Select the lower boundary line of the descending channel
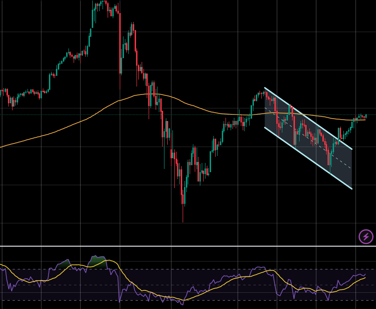 (308, 158)
